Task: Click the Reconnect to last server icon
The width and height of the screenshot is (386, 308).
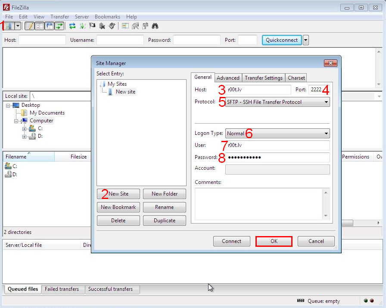Action: 112,26
